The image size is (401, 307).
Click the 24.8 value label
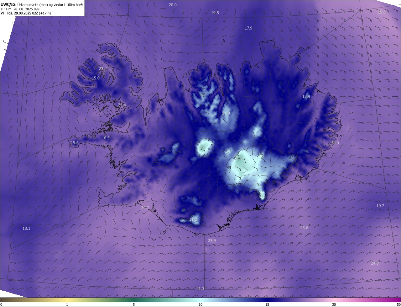click(375, 263)
